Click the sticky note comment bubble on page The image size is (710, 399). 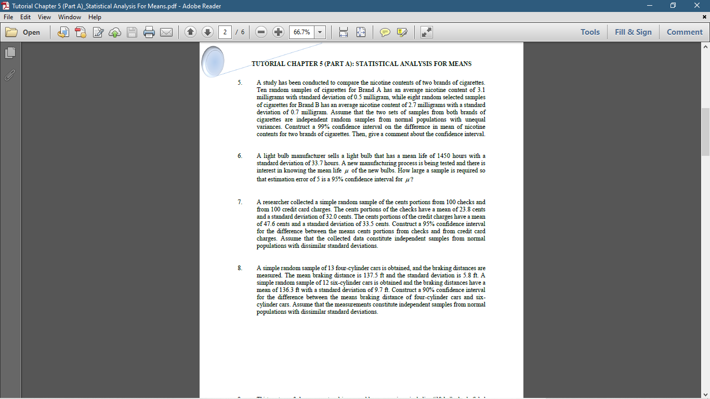[x=213, y=61]
